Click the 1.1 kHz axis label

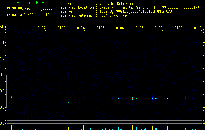tap(3, 42)
